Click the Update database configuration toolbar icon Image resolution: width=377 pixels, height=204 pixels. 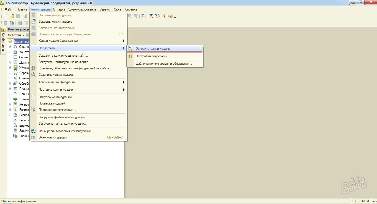[20, 23]
